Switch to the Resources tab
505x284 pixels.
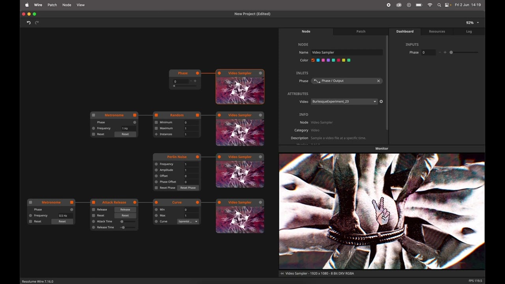[437, 32]
